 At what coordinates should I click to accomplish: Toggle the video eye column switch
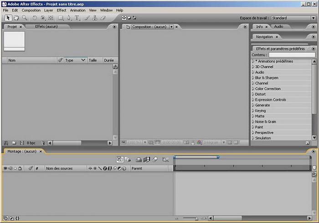[x=5, y=168]
